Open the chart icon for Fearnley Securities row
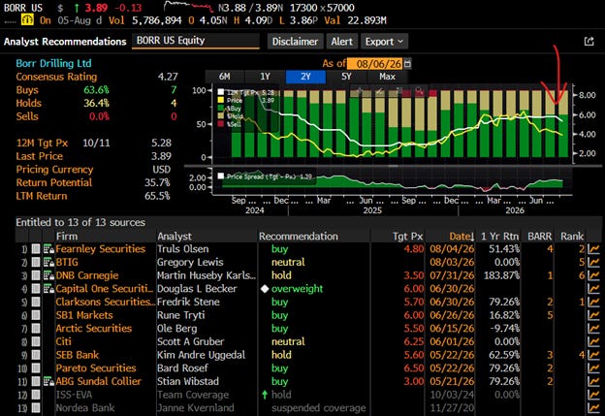 593,249
